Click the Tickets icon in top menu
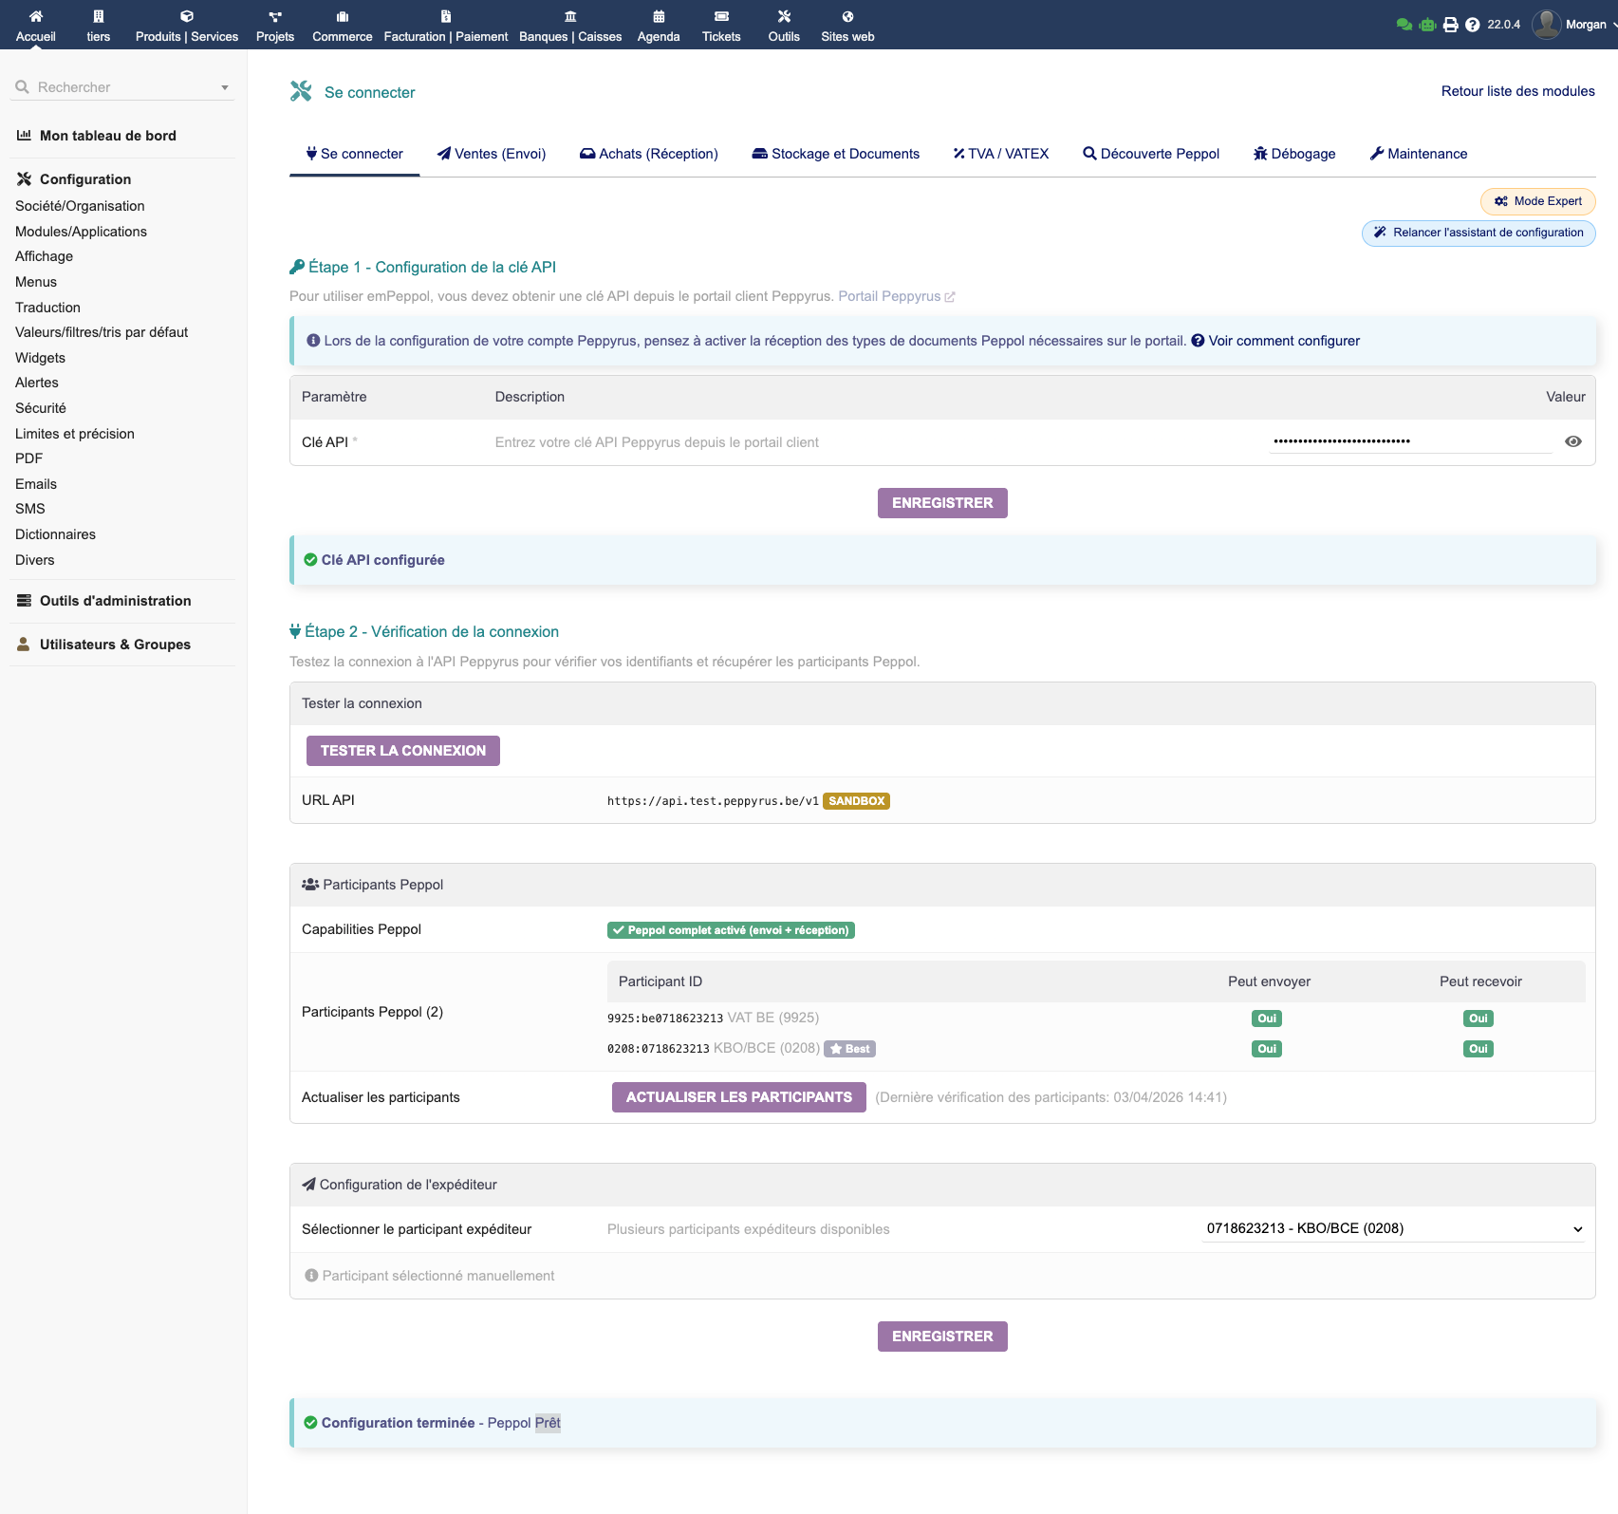The width and height of the screenshot is (1618, 1514). 721,16
